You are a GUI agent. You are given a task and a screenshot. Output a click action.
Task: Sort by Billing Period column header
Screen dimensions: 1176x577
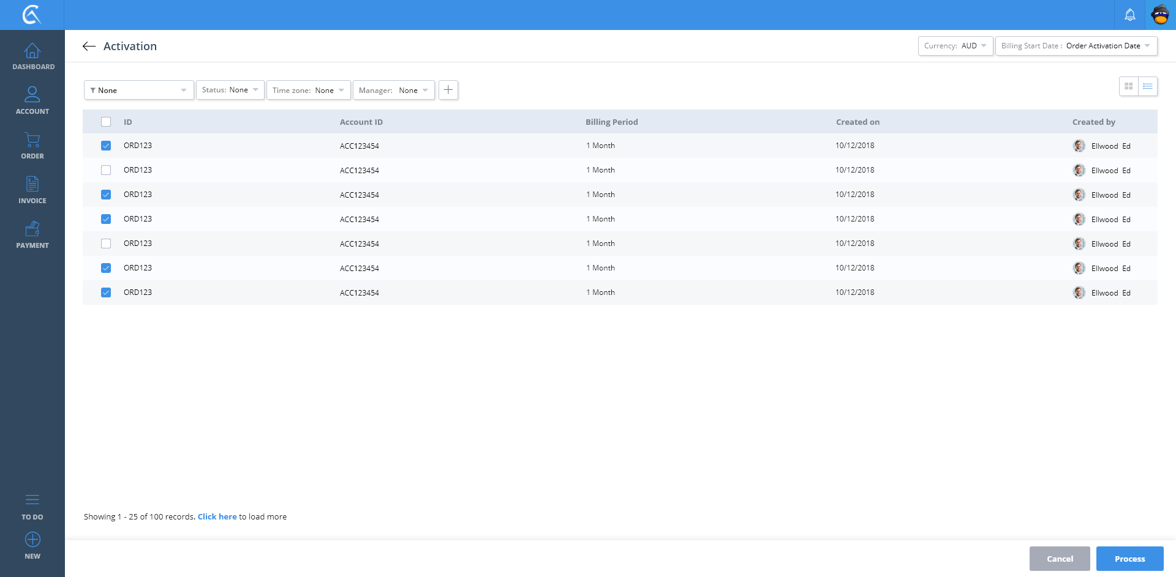click(x=611, y=122)
